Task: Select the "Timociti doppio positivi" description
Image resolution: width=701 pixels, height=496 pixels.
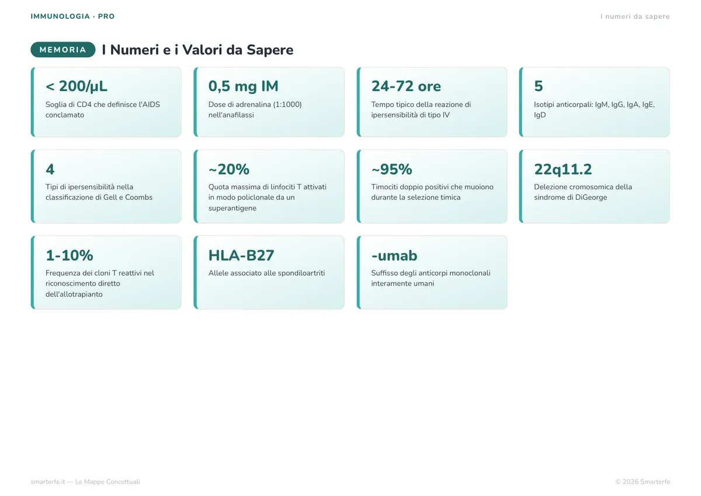Action: (432, 192)
